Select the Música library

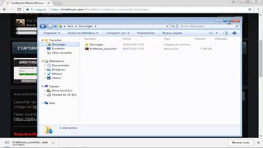[x=57, y=74]
